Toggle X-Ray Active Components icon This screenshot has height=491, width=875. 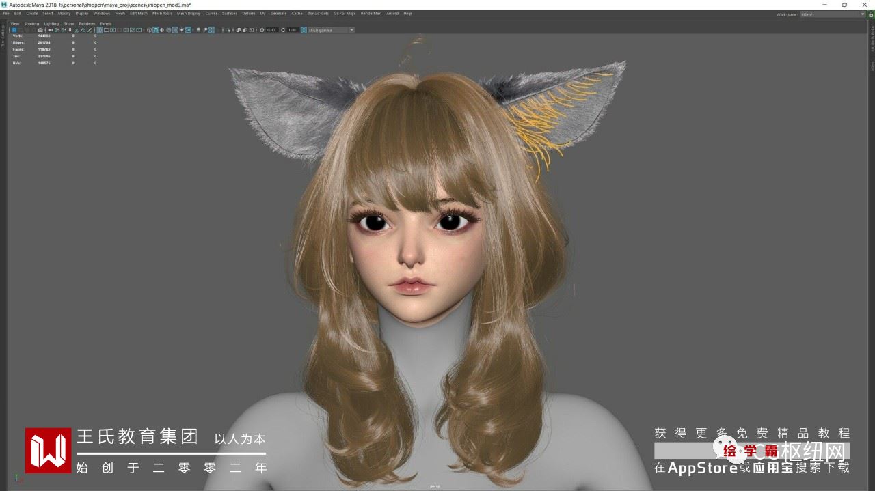[x=245, y=30]
